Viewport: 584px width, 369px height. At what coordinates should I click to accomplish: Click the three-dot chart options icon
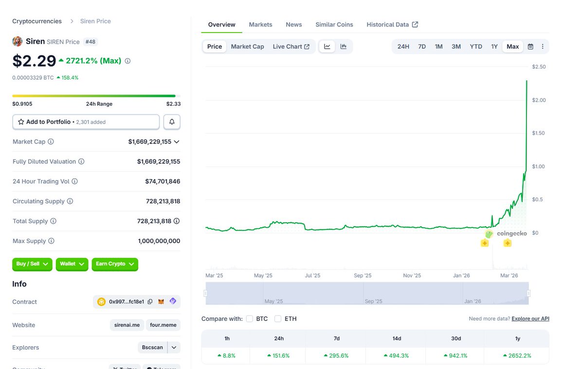(543, 46)
